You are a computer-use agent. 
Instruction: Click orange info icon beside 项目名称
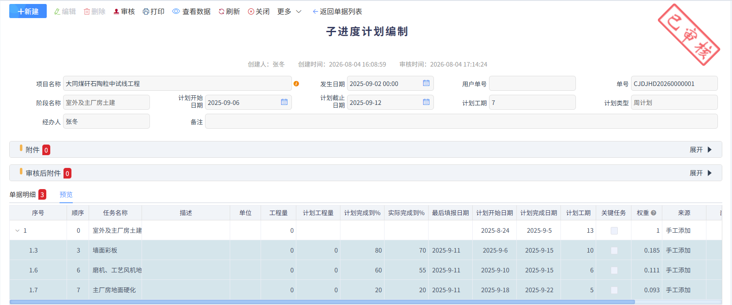(296, 84)
